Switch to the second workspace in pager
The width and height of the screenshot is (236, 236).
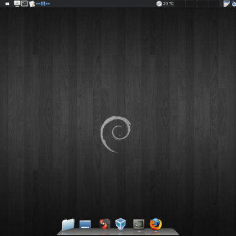191,4
